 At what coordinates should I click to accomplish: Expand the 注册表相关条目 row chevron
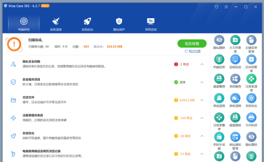point(202,118)
